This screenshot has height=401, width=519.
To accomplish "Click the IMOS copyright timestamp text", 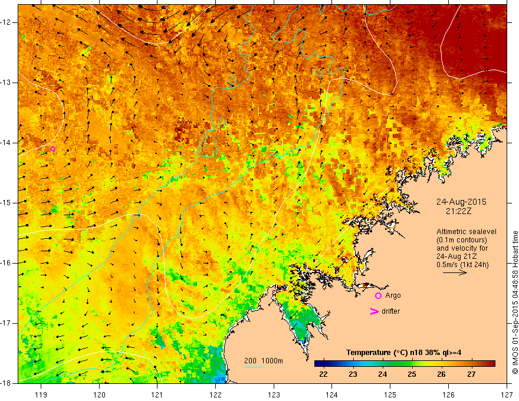I will 515,303.
